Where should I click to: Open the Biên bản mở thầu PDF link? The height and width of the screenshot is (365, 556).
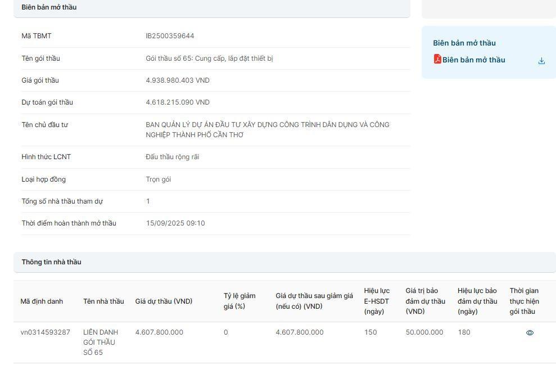tap(473, 60)
